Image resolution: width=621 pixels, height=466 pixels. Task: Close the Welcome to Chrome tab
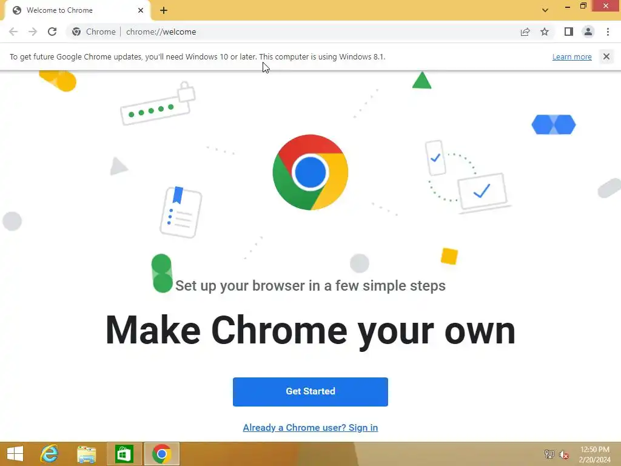[141, 10]
